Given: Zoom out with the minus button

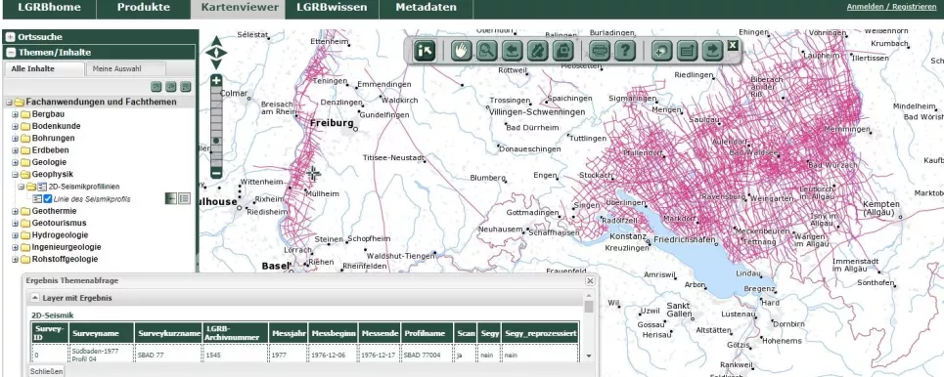Looking at the screenshot, I should pos(217,173).
